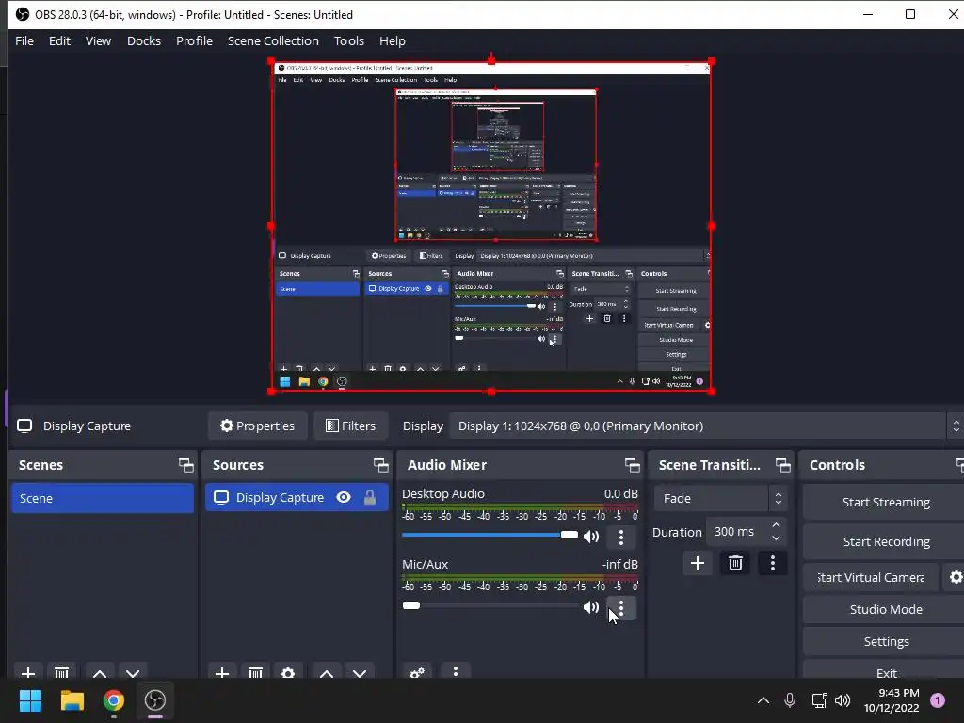This screenshot has width=964, height=723.
Task: Remove selected source with trash icon
Action: [x=255, y=672]
